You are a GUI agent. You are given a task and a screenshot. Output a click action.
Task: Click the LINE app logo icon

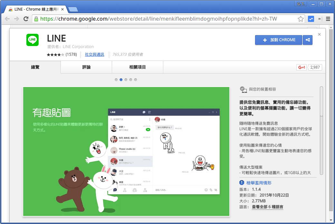tap(32, 40)
